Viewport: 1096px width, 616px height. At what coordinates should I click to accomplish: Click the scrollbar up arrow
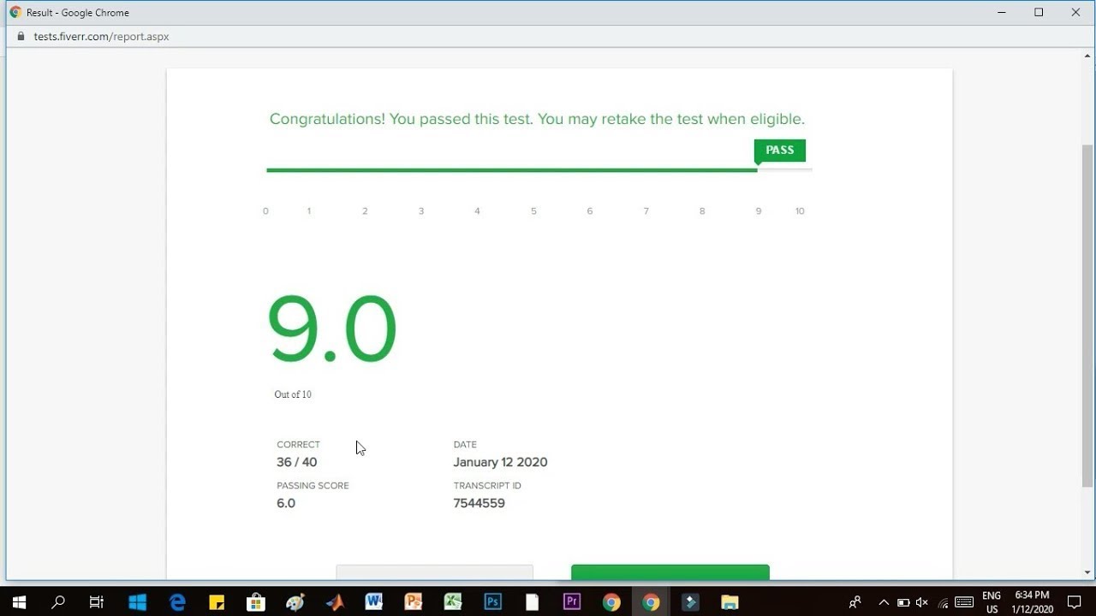coord(1087,56)
